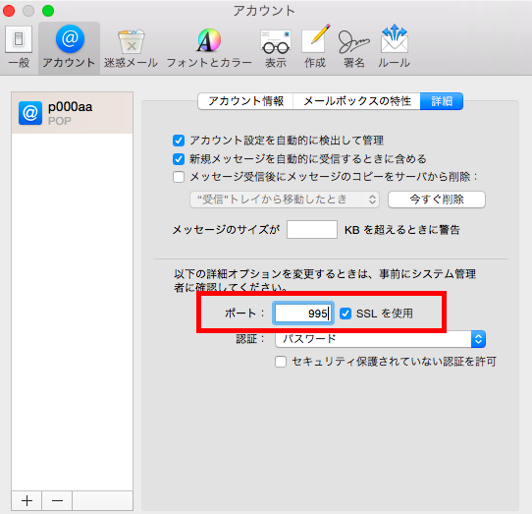The height and width of the screenshot is (514, 532).
Task: Switch to the メールボックスの特性 tab
Action: pos(356,101)
